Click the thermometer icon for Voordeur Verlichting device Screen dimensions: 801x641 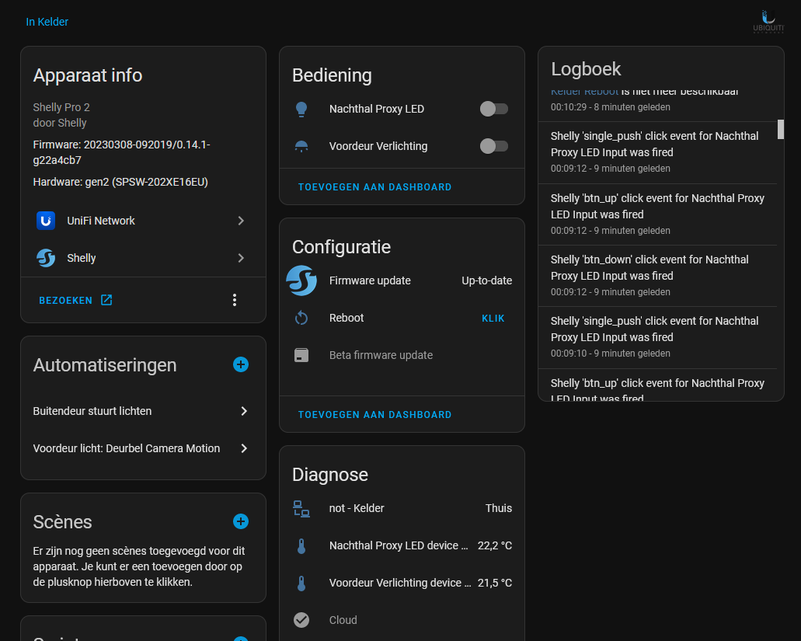[301, 583]
